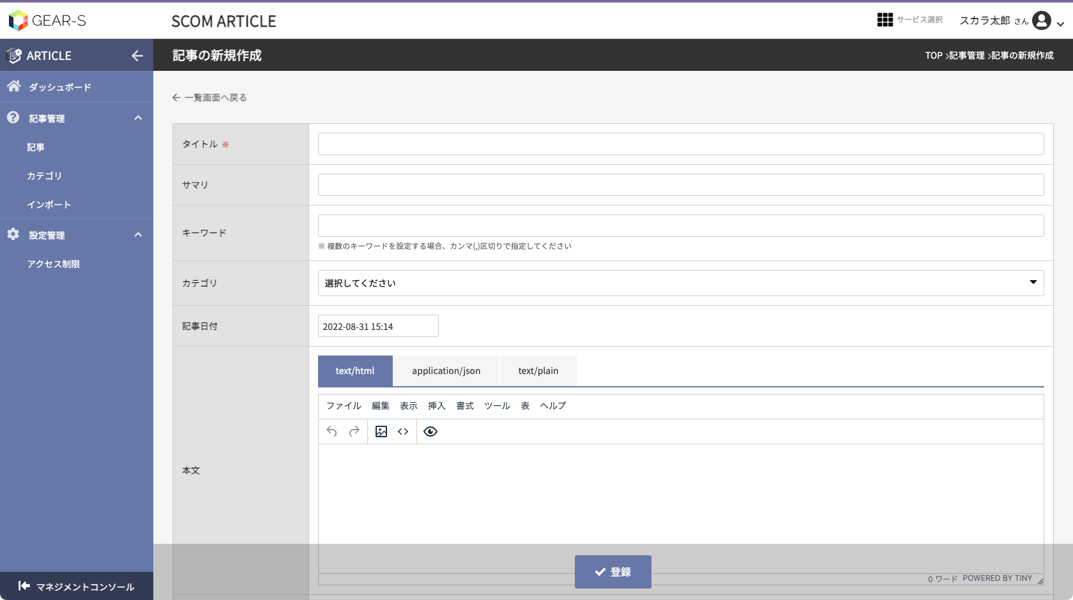This screenshot has width=1073, height=600.
Task: Click the GEAR-S logo
Action: click(x=47, y=20)
